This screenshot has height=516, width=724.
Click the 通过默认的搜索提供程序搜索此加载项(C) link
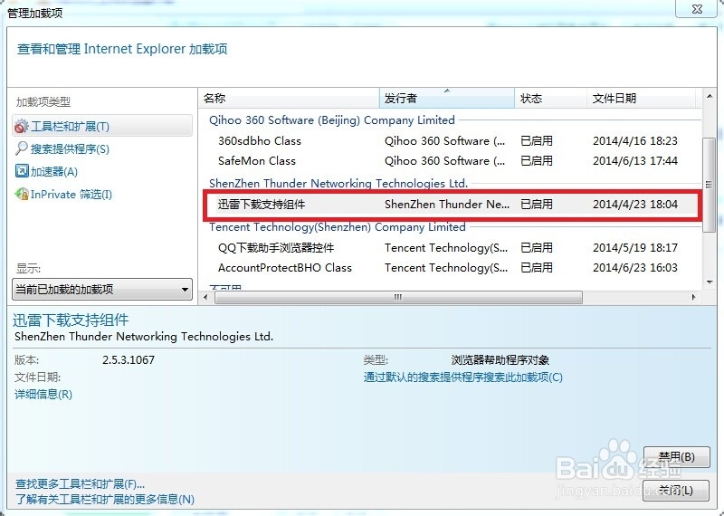click(x=463, y=377)
